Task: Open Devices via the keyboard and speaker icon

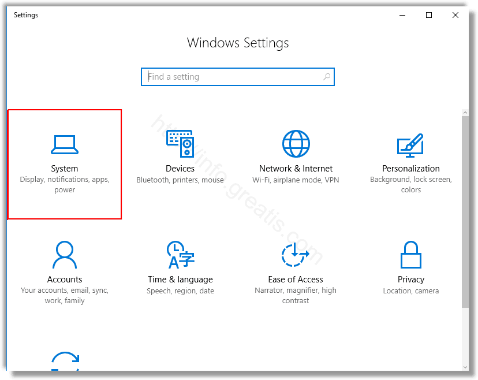Action: click(180, 144)
